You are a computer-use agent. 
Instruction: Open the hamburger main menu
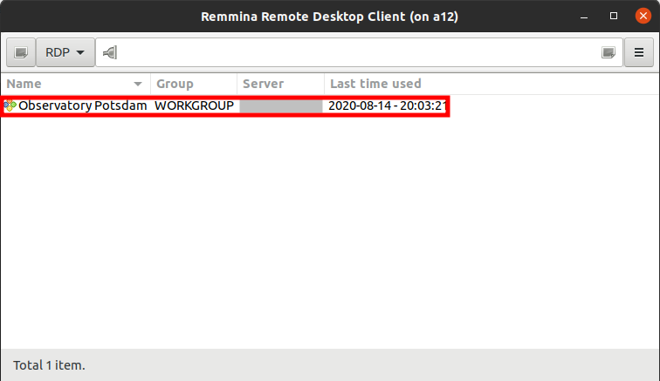639,52
